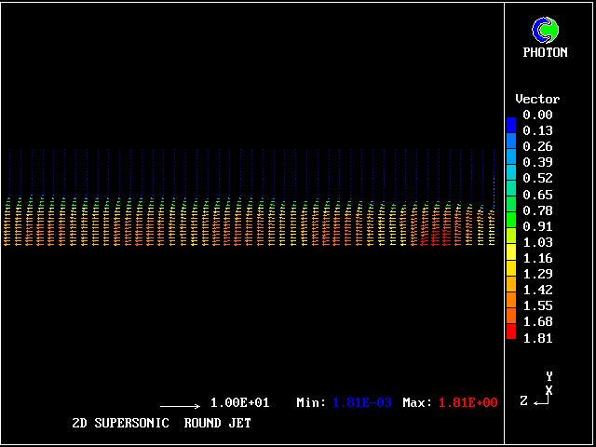Viewport: 596px width, 447px height.
Task: Click the 2D SUPERSONIC ROUND JET title
Action: tap(161, 423)
